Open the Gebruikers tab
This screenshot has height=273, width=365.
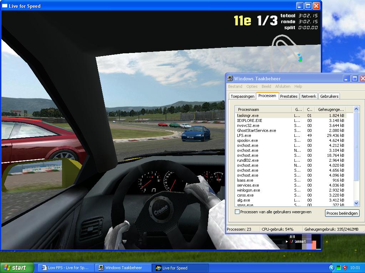329,96
